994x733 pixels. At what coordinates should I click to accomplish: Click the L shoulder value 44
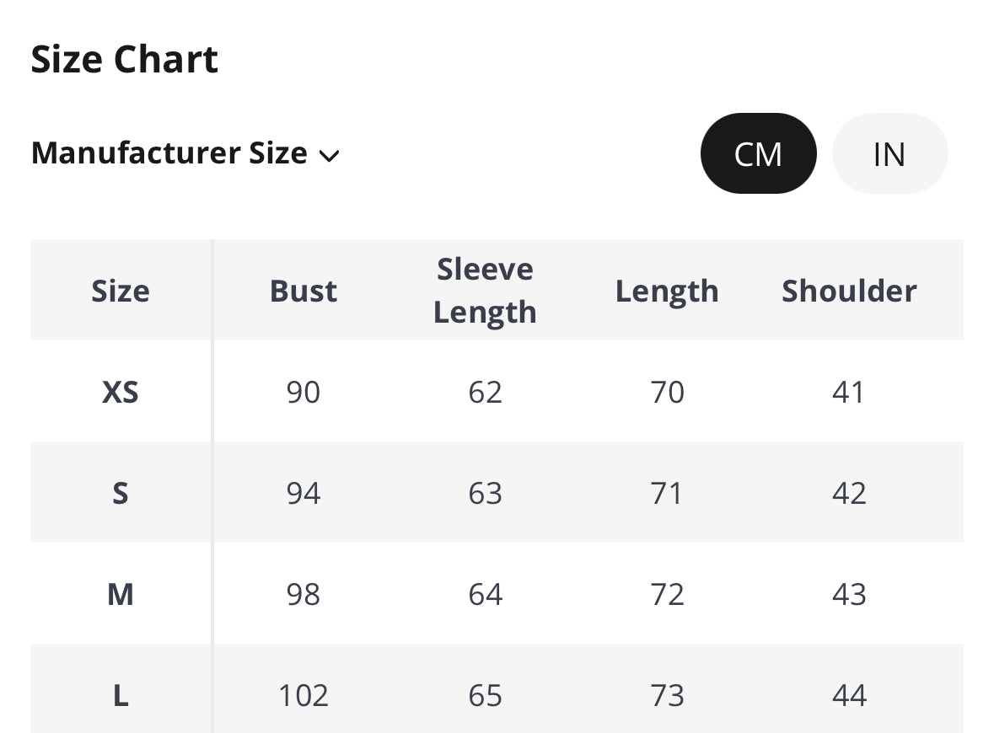pyautogui.click(x=849, y=696)
